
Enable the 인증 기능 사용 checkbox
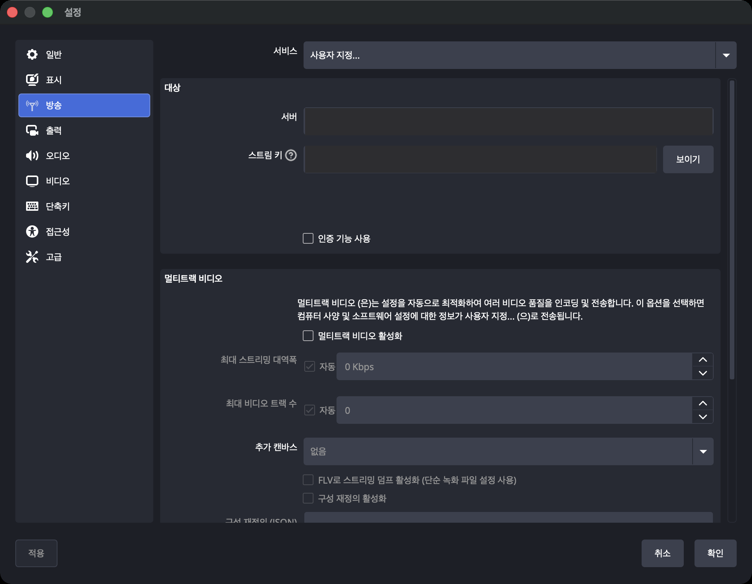[x=308, y=238]
